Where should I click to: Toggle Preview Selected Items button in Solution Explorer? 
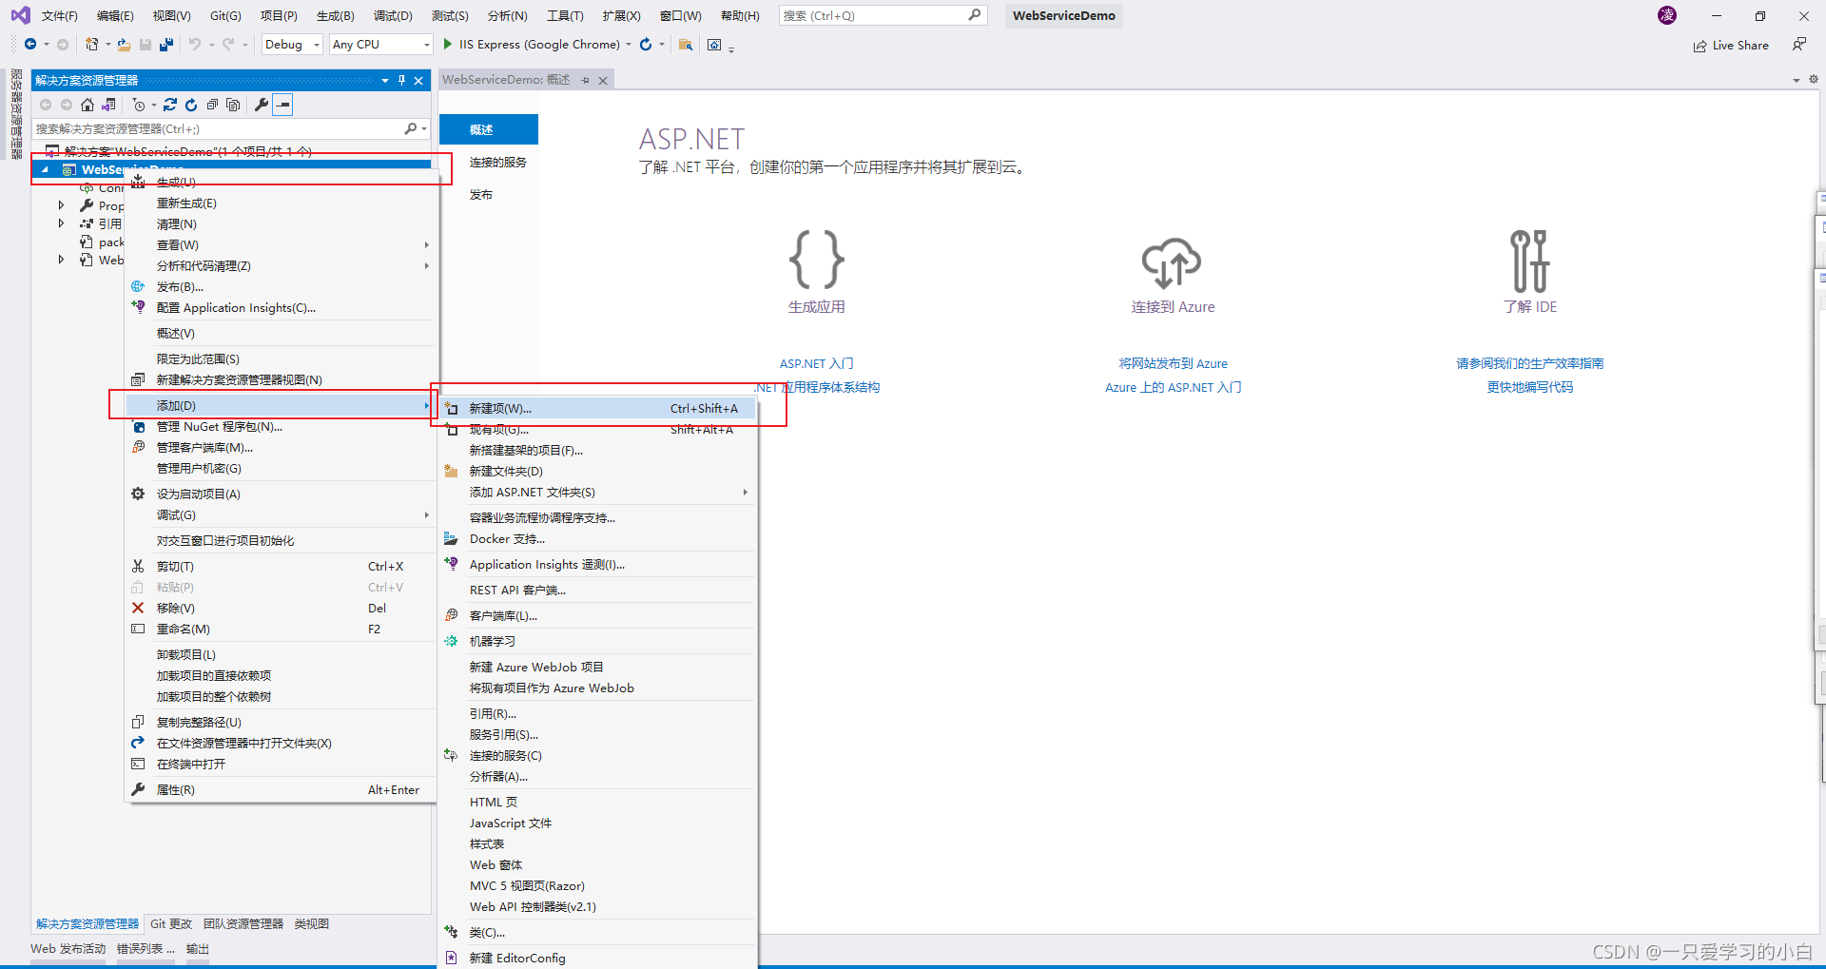coord(282,105)
